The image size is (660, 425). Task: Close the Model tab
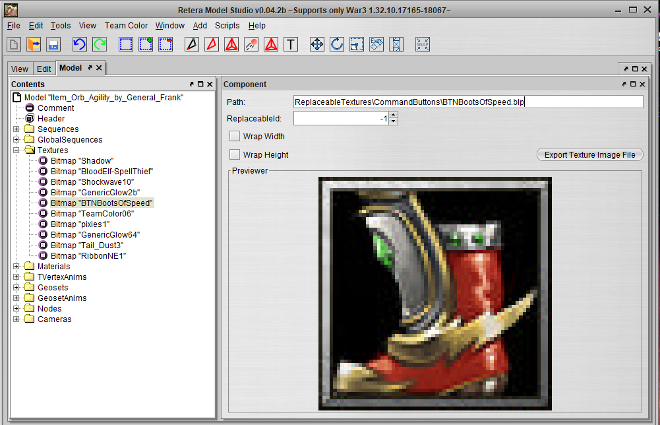coord(99,67)
